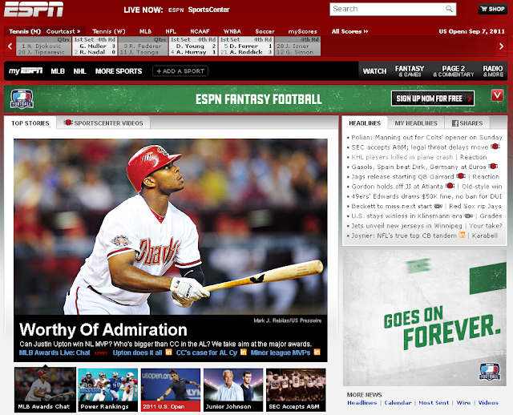513x415 pixels.
Task: Open the PAGE 2 & COMMENTARY menu
Action: click(454, 71)
